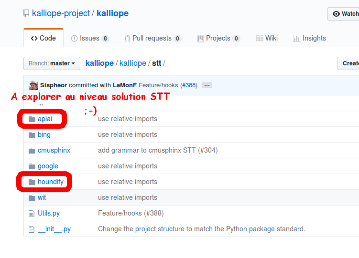The height and width of the screenshot is (258, 359).
Task: Open the Pull requests tab
Action: 152,38
